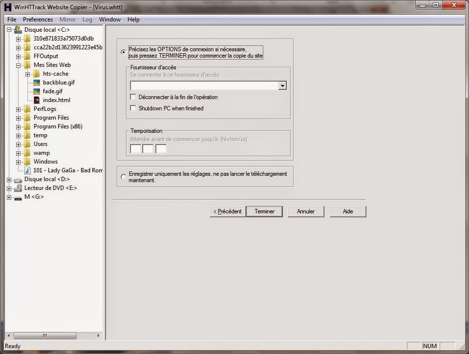Screen dimensions: 469x354
Task: Open the Window menu
Action: pyautogui.click(x=110, y=20)
